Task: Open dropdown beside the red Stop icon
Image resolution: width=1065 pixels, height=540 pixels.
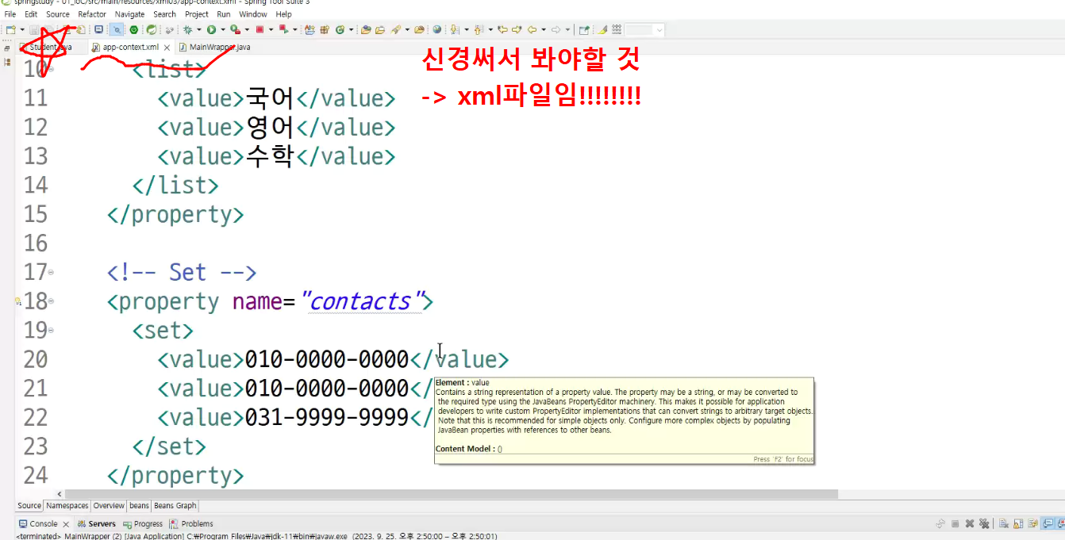Action: (271, 30)
